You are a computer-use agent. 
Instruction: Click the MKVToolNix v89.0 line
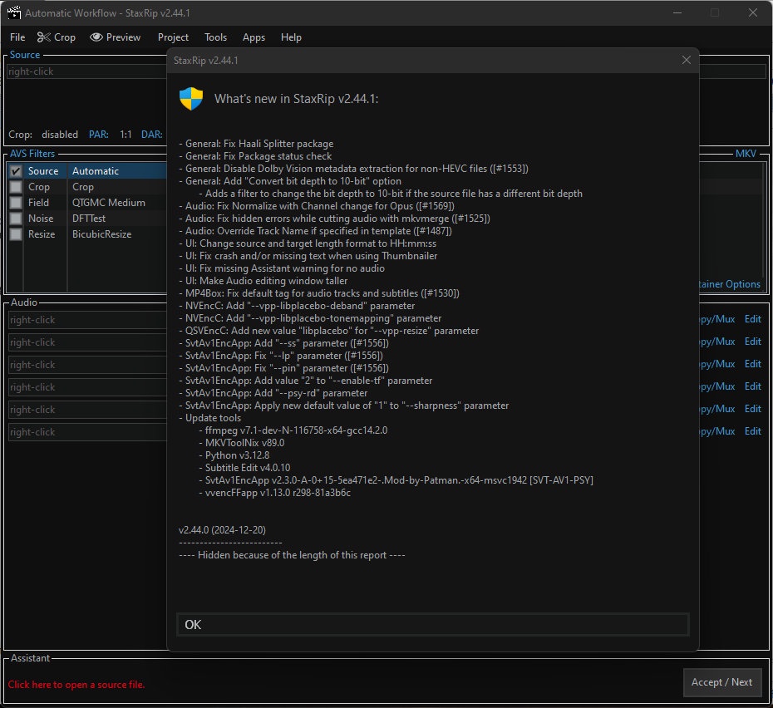click(x=242, y=443)
